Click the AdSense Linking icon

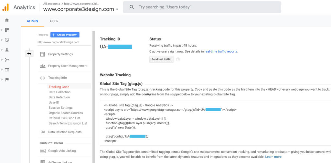click(x=43, y=162)
